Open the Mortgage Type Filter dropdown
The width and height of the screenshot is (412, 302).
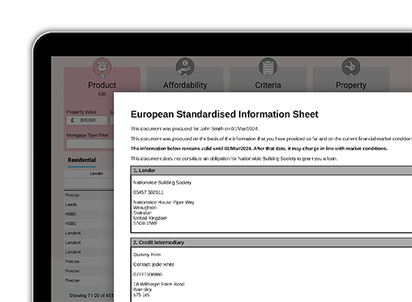[x=90, y=144]
